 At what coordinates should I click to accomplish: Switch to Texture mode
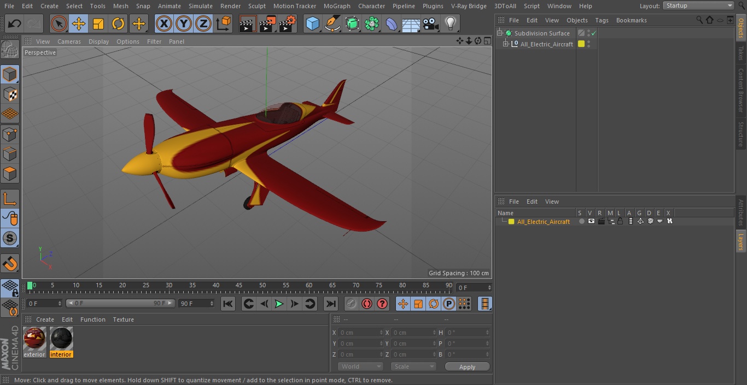coord(10,94)
